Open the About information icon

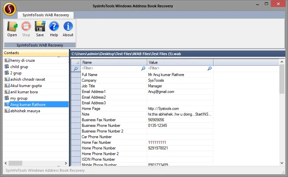(x=68, y=27)
